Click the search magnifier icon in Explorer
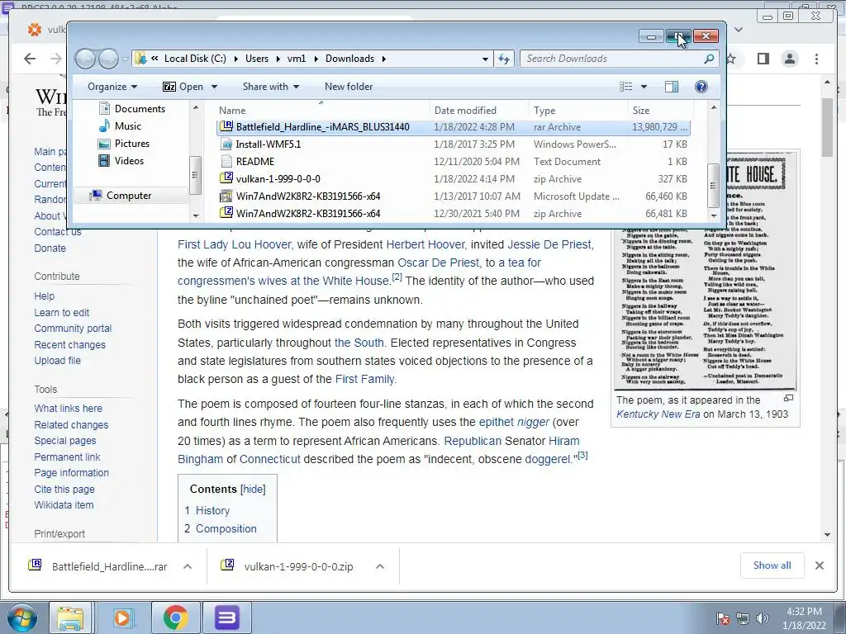The image size is (846, 634). coord(709,59)
